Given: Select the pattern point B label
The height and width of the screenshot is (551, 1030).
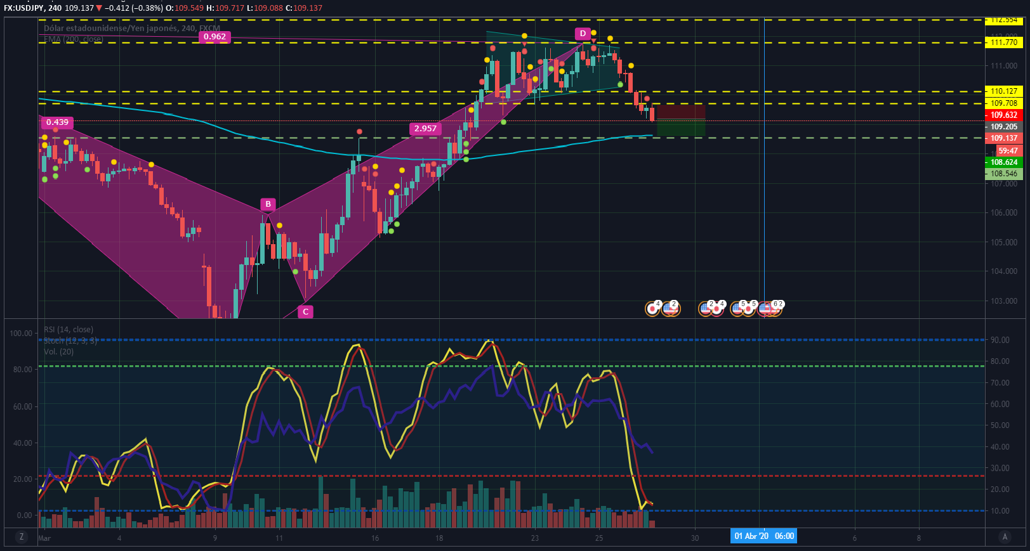Looking at the screenshot, I should (268, 204).
